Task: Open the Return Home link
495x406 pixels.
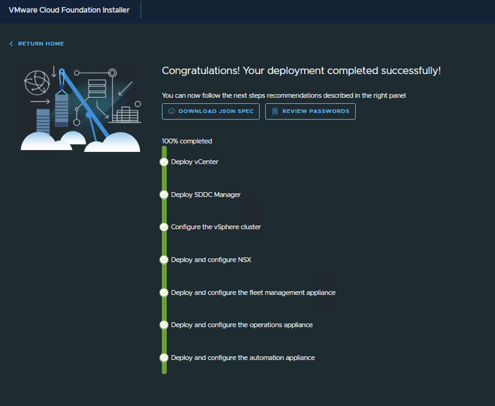Action: 41,44
